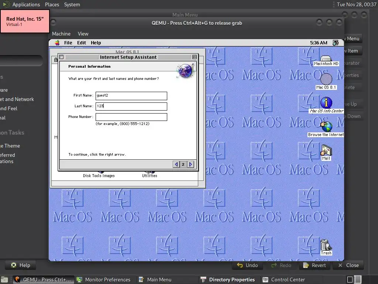Select the Browse the Internet icon
Viewport: 378px width, 284px height.
[x=326, y=129]
